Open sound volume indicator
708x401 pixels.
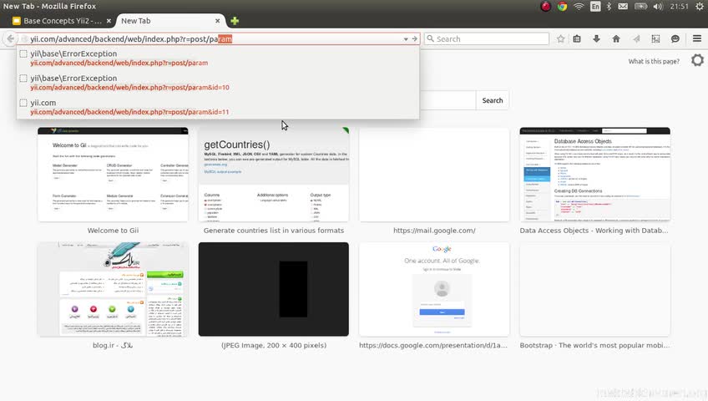coord(658,7)
